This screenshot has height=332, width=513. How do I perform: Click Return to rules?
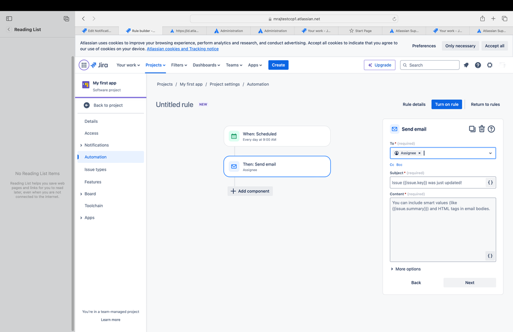[485, 104]
